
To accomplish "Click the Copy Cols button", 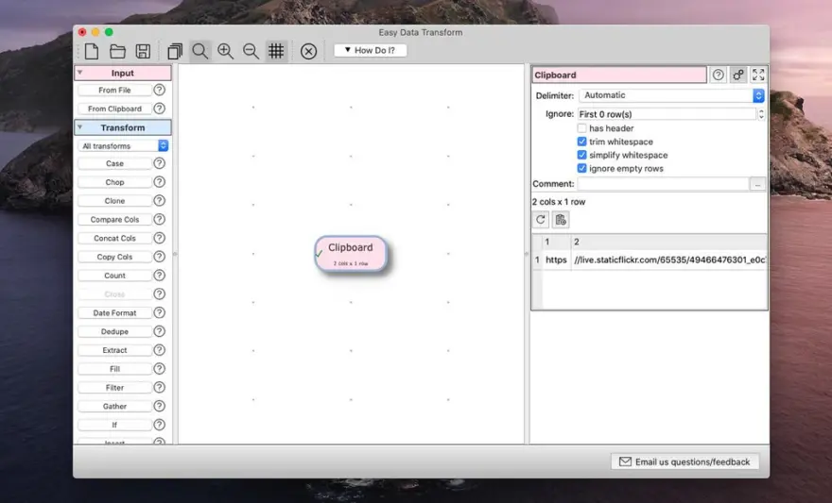I will click(114, 257).
